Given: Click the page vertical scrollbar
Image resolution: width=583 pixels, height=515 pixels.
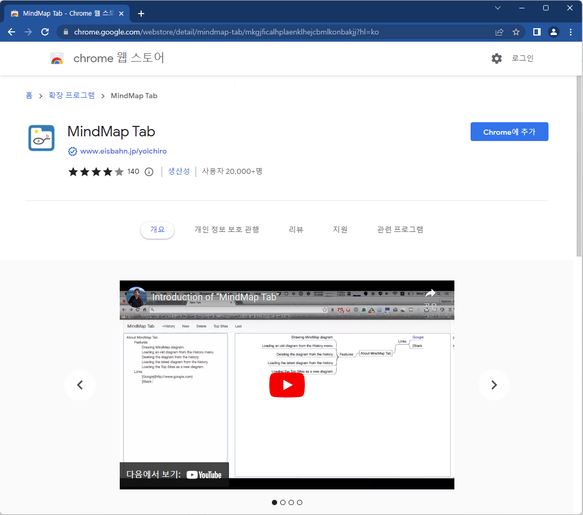Looking at the screenshot, I should coord(579,166).
